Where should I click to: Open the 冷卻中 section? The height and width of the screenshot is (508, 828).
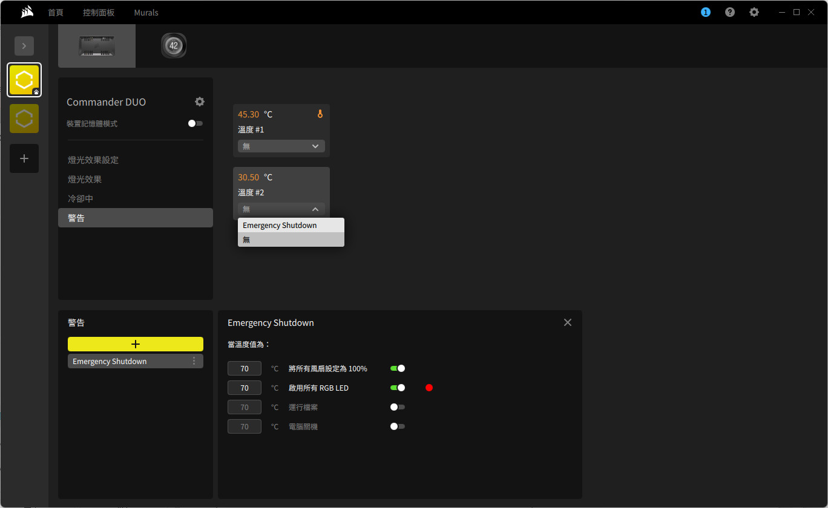pos(80,198)
